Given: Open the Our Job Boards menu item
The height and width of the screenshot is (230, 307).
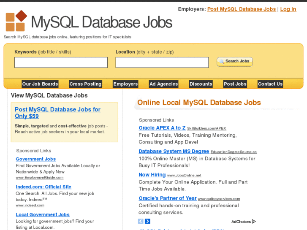Looking at the screenshot, I should click(x=40, y=84).
